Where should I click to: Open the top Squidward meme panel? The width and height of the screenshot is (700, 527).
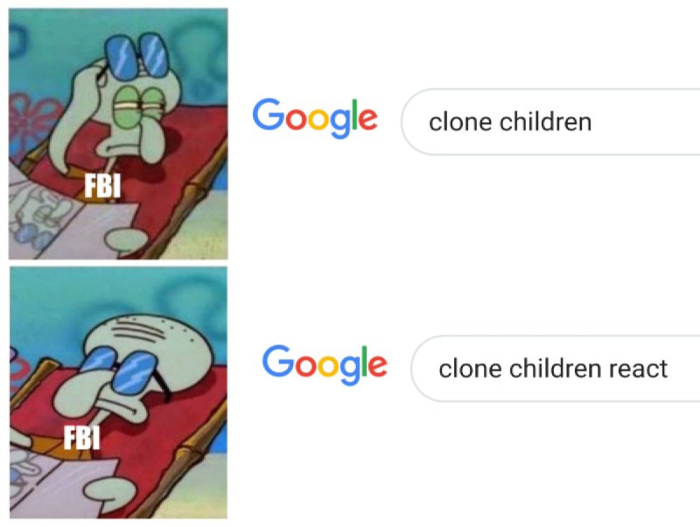(x=118, y=134)
